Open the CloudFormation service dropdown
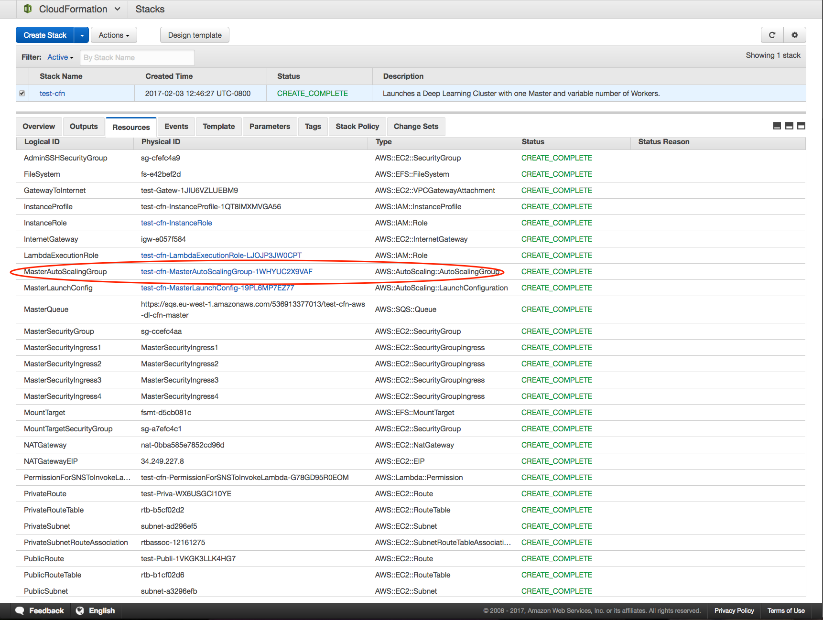This screenshot has height=620, width=823. tap(79, 9)
